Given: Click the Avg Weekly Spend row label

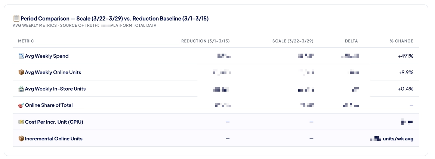Looking at the screenshot, I should (47, 56).
